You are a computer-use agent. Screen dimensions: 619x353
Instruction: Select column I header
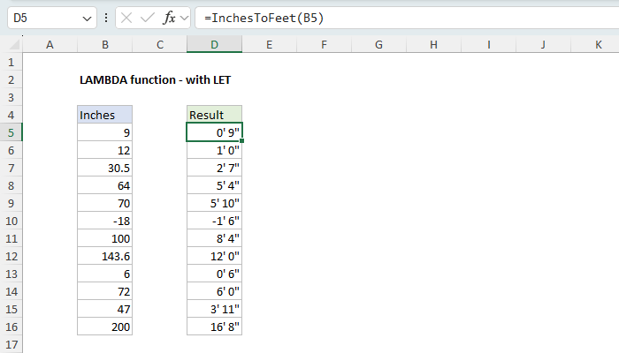click(x=489, y=44)
